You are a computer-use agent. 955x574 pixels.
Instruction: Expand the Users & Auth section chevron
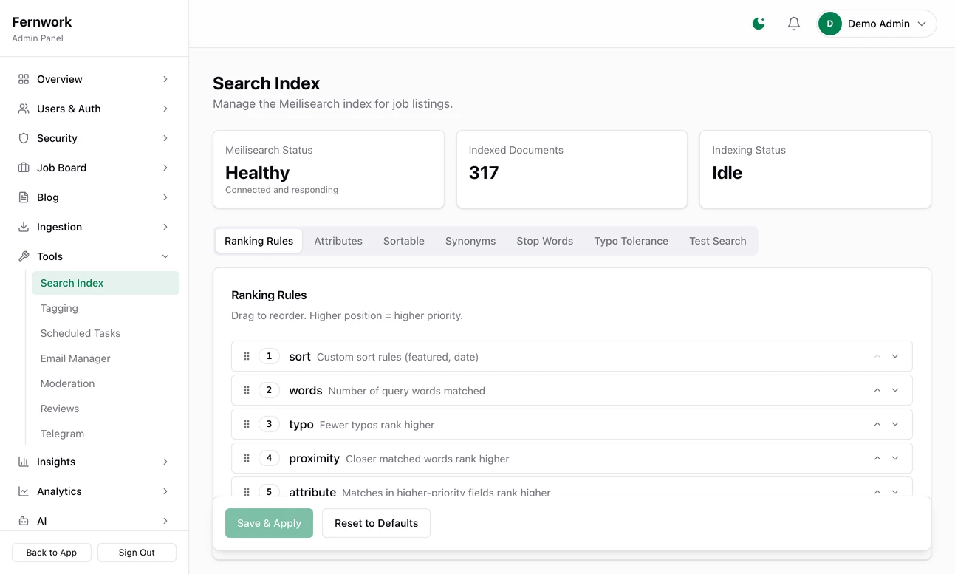[x=165, y=109]
